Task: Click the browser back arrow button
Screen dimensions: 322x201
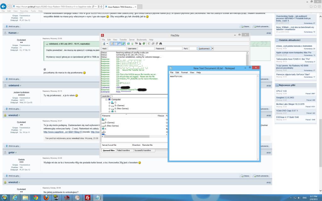Action: 4,6
